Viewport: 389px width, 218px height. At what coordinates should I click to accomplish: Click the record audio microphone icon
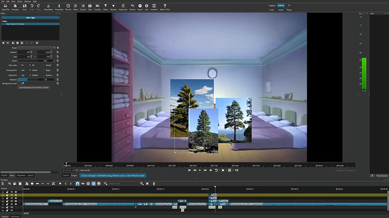tap(154, 184)
